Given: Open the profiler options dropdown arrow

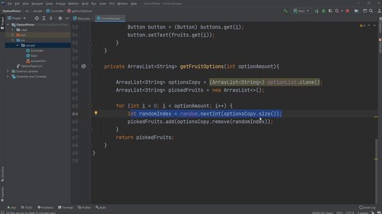Looking at the screenshot, I should 342,11.
